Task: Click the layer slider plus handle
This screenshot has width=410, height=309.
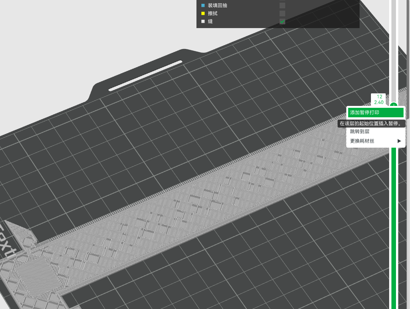Action: click(x=394, y=105)
